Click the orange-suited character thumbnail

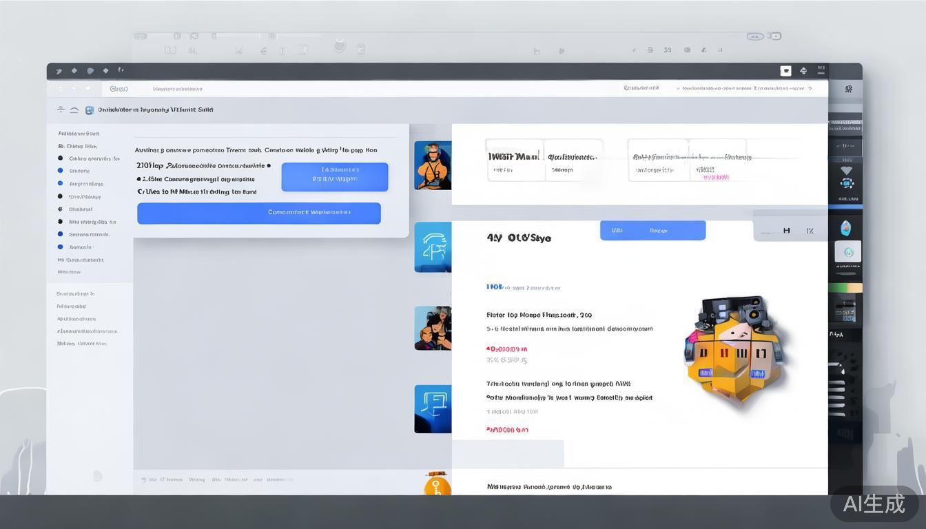[433, 165]
